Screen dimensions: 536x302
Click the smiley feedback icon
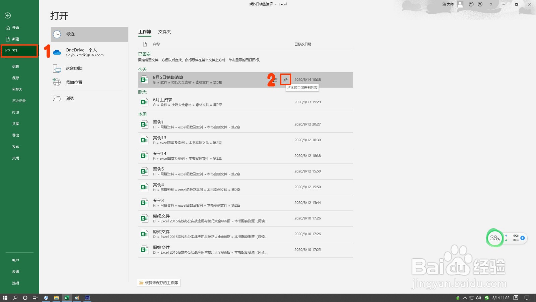coord(471,4)
